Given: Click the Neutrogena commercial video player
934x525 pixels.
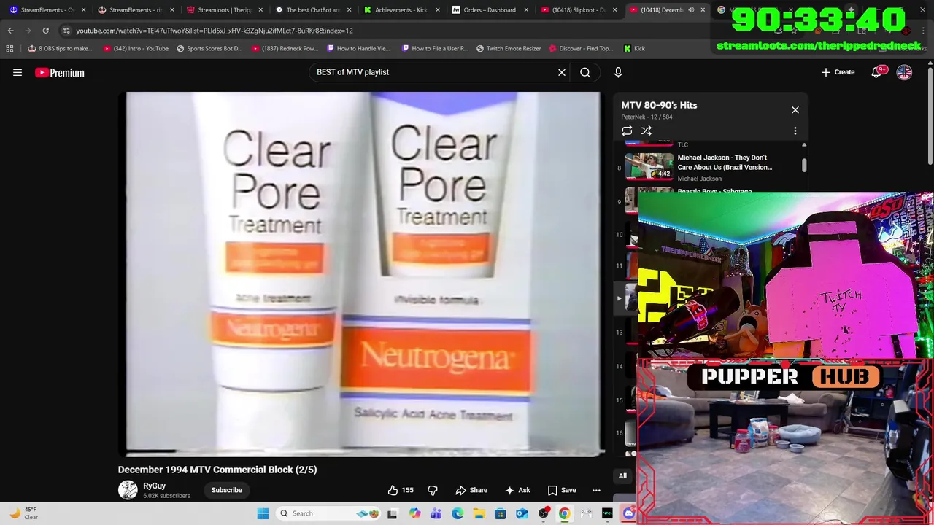Looking at the screenshot, I should click(363, 273).
